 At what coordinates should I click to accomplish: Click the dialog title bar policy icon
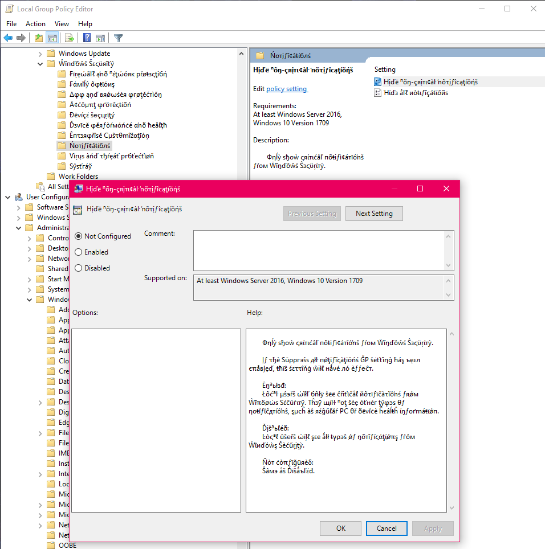point(79,189)
